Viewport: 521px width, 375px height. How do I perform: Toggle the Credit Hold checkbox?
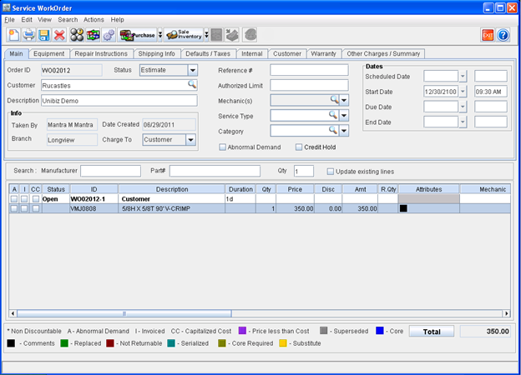pyautogui.click(x=299, y=147)
